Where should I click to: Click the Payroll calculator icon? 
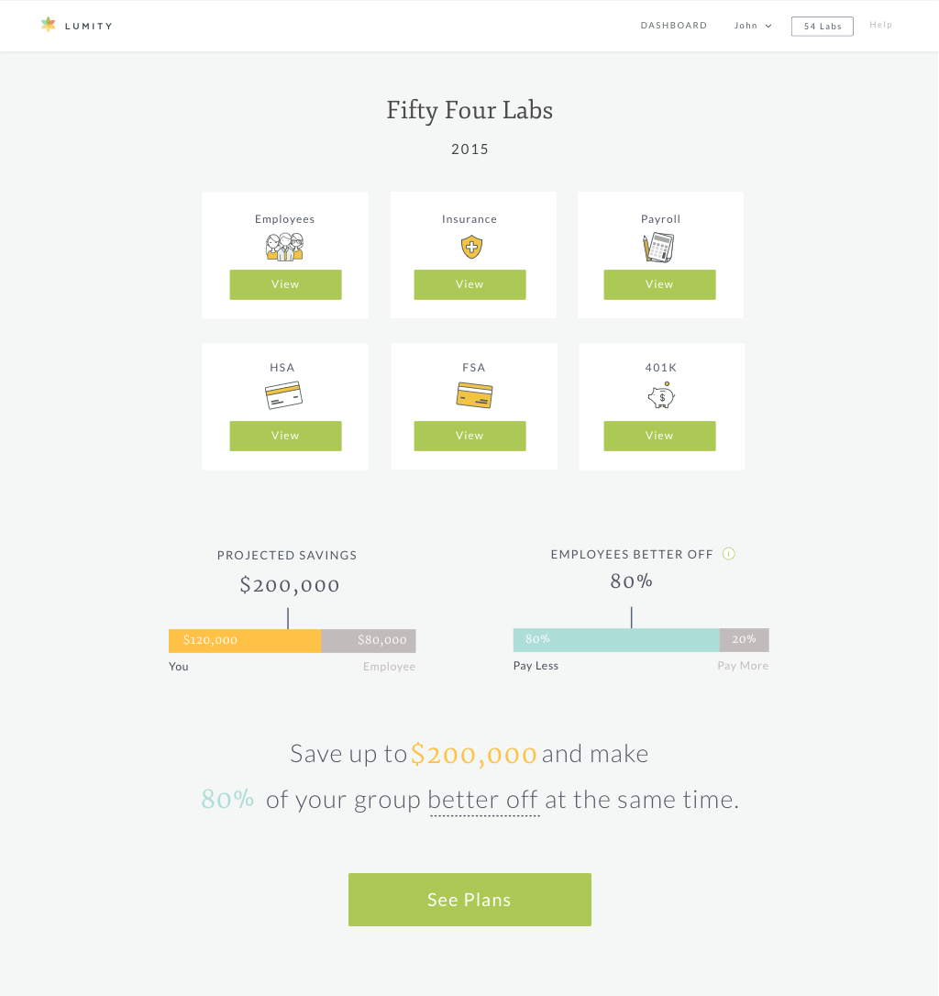(658, 247)
